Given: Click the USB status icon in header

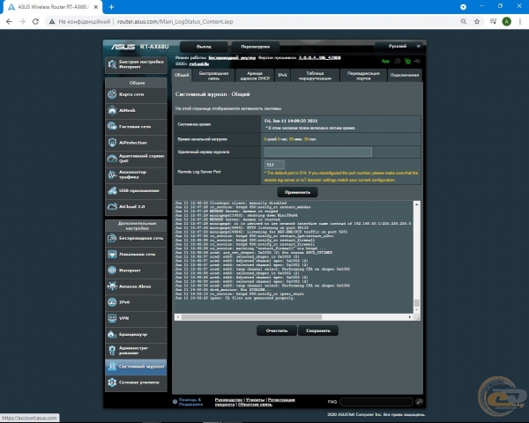Looking at the screenshot, I should click(418, 61).
